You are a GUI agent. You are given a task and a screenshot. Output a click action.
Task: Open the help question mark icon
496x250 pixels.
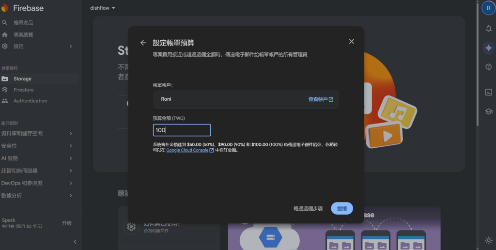pyautogui.click(x=489, y=67)
